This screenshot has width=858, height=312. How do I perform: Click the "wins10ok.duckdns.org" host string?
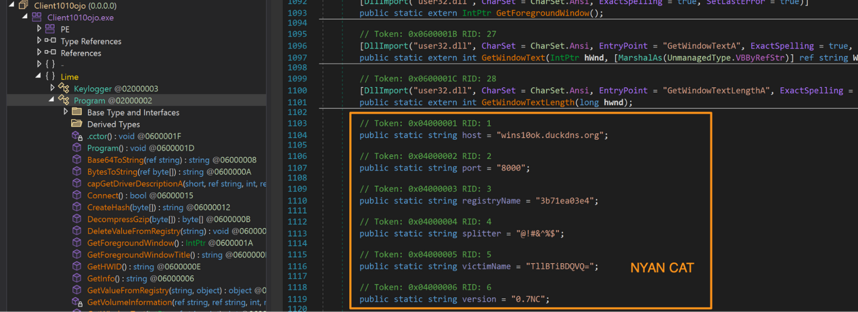(552, 135)
